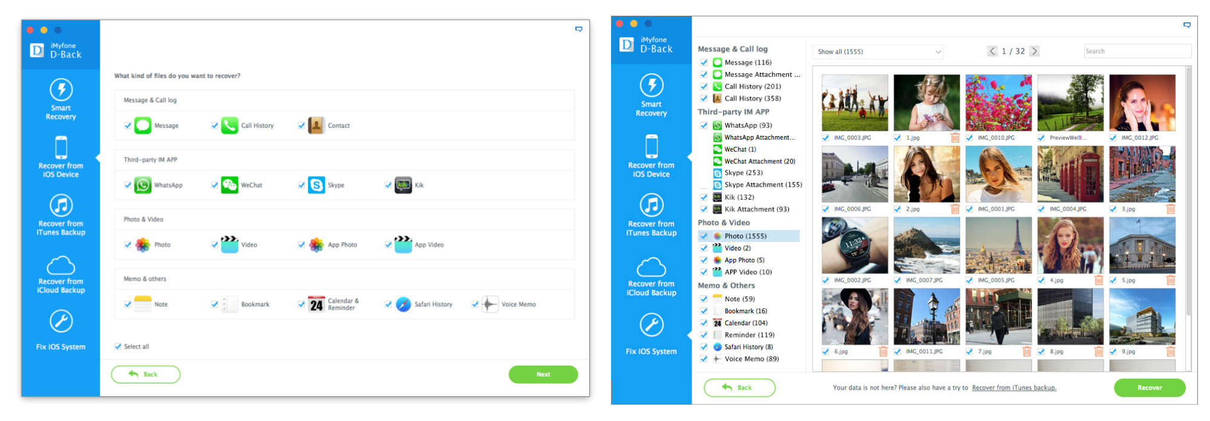Image resolution: width=1210 pixels, height=421 pixels.
Task: Click the feedback icon in right window's top corner
Action: [1187, 25]
